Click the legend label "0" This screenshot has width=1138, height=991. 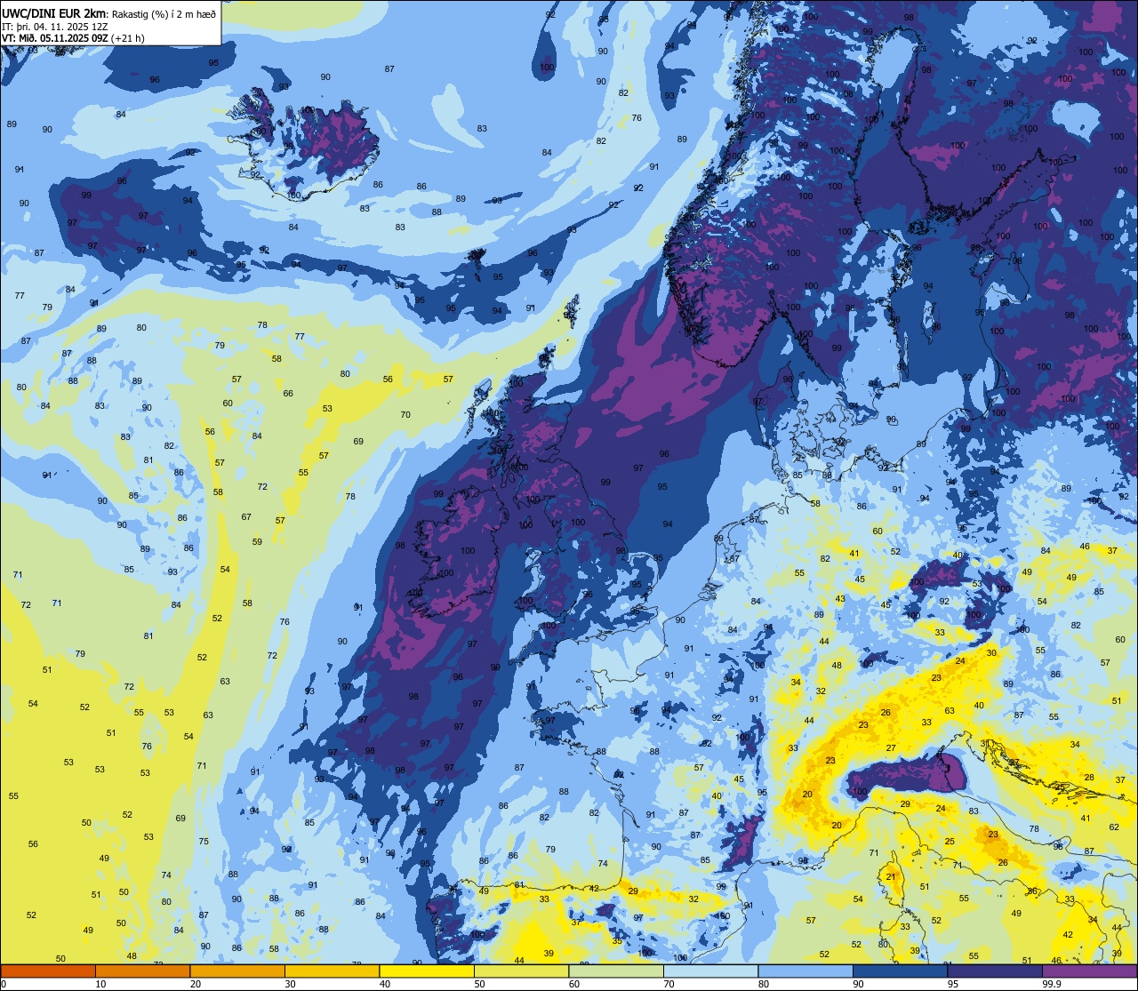tap(4, 984)
